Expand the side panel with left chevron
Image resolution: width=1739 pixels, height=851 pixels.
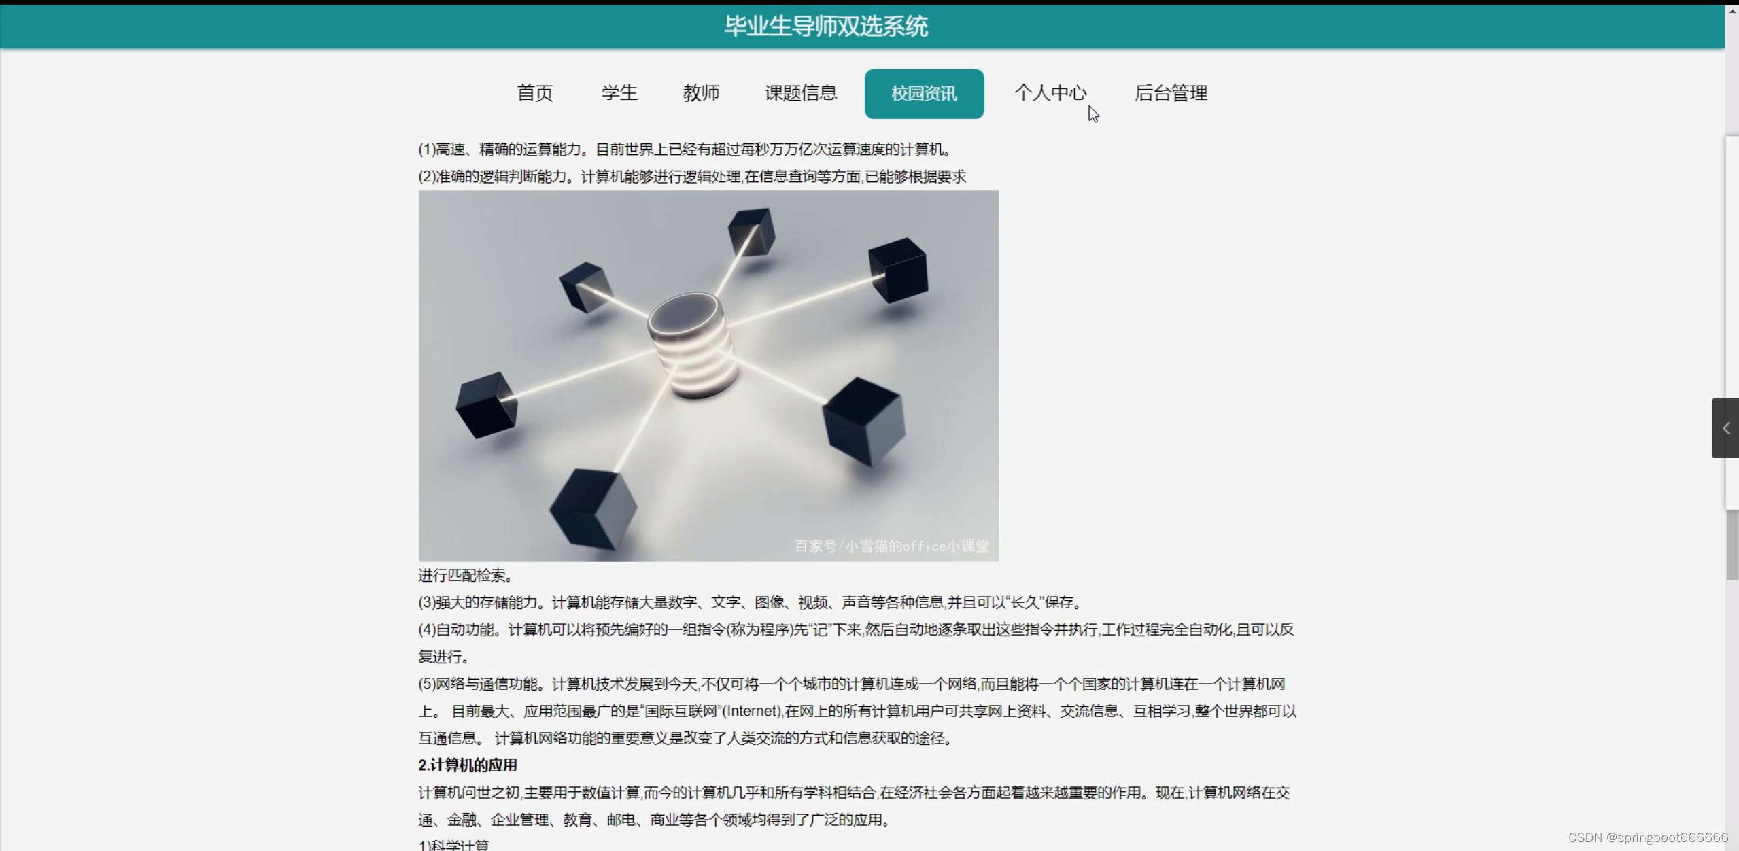pos(1725,428)
